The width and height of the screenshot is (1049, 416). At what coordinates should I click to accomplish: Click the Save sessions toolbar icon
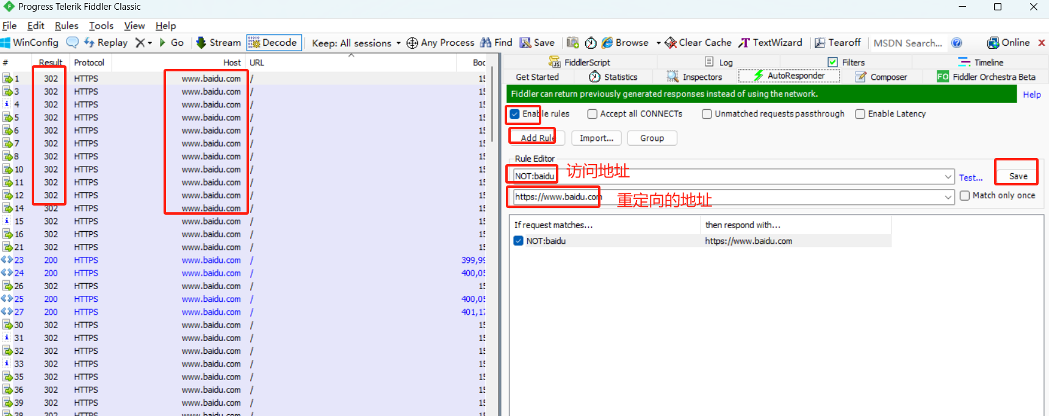coord(525,43)
